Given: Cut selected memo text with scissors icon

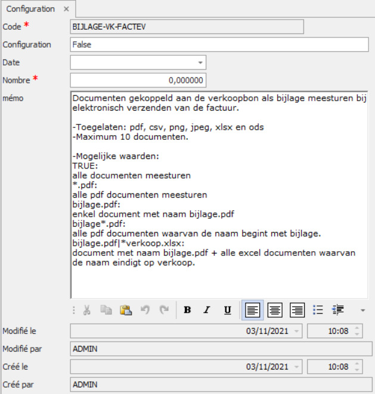Looking at the screenshot, I should (x=87, y=310).
